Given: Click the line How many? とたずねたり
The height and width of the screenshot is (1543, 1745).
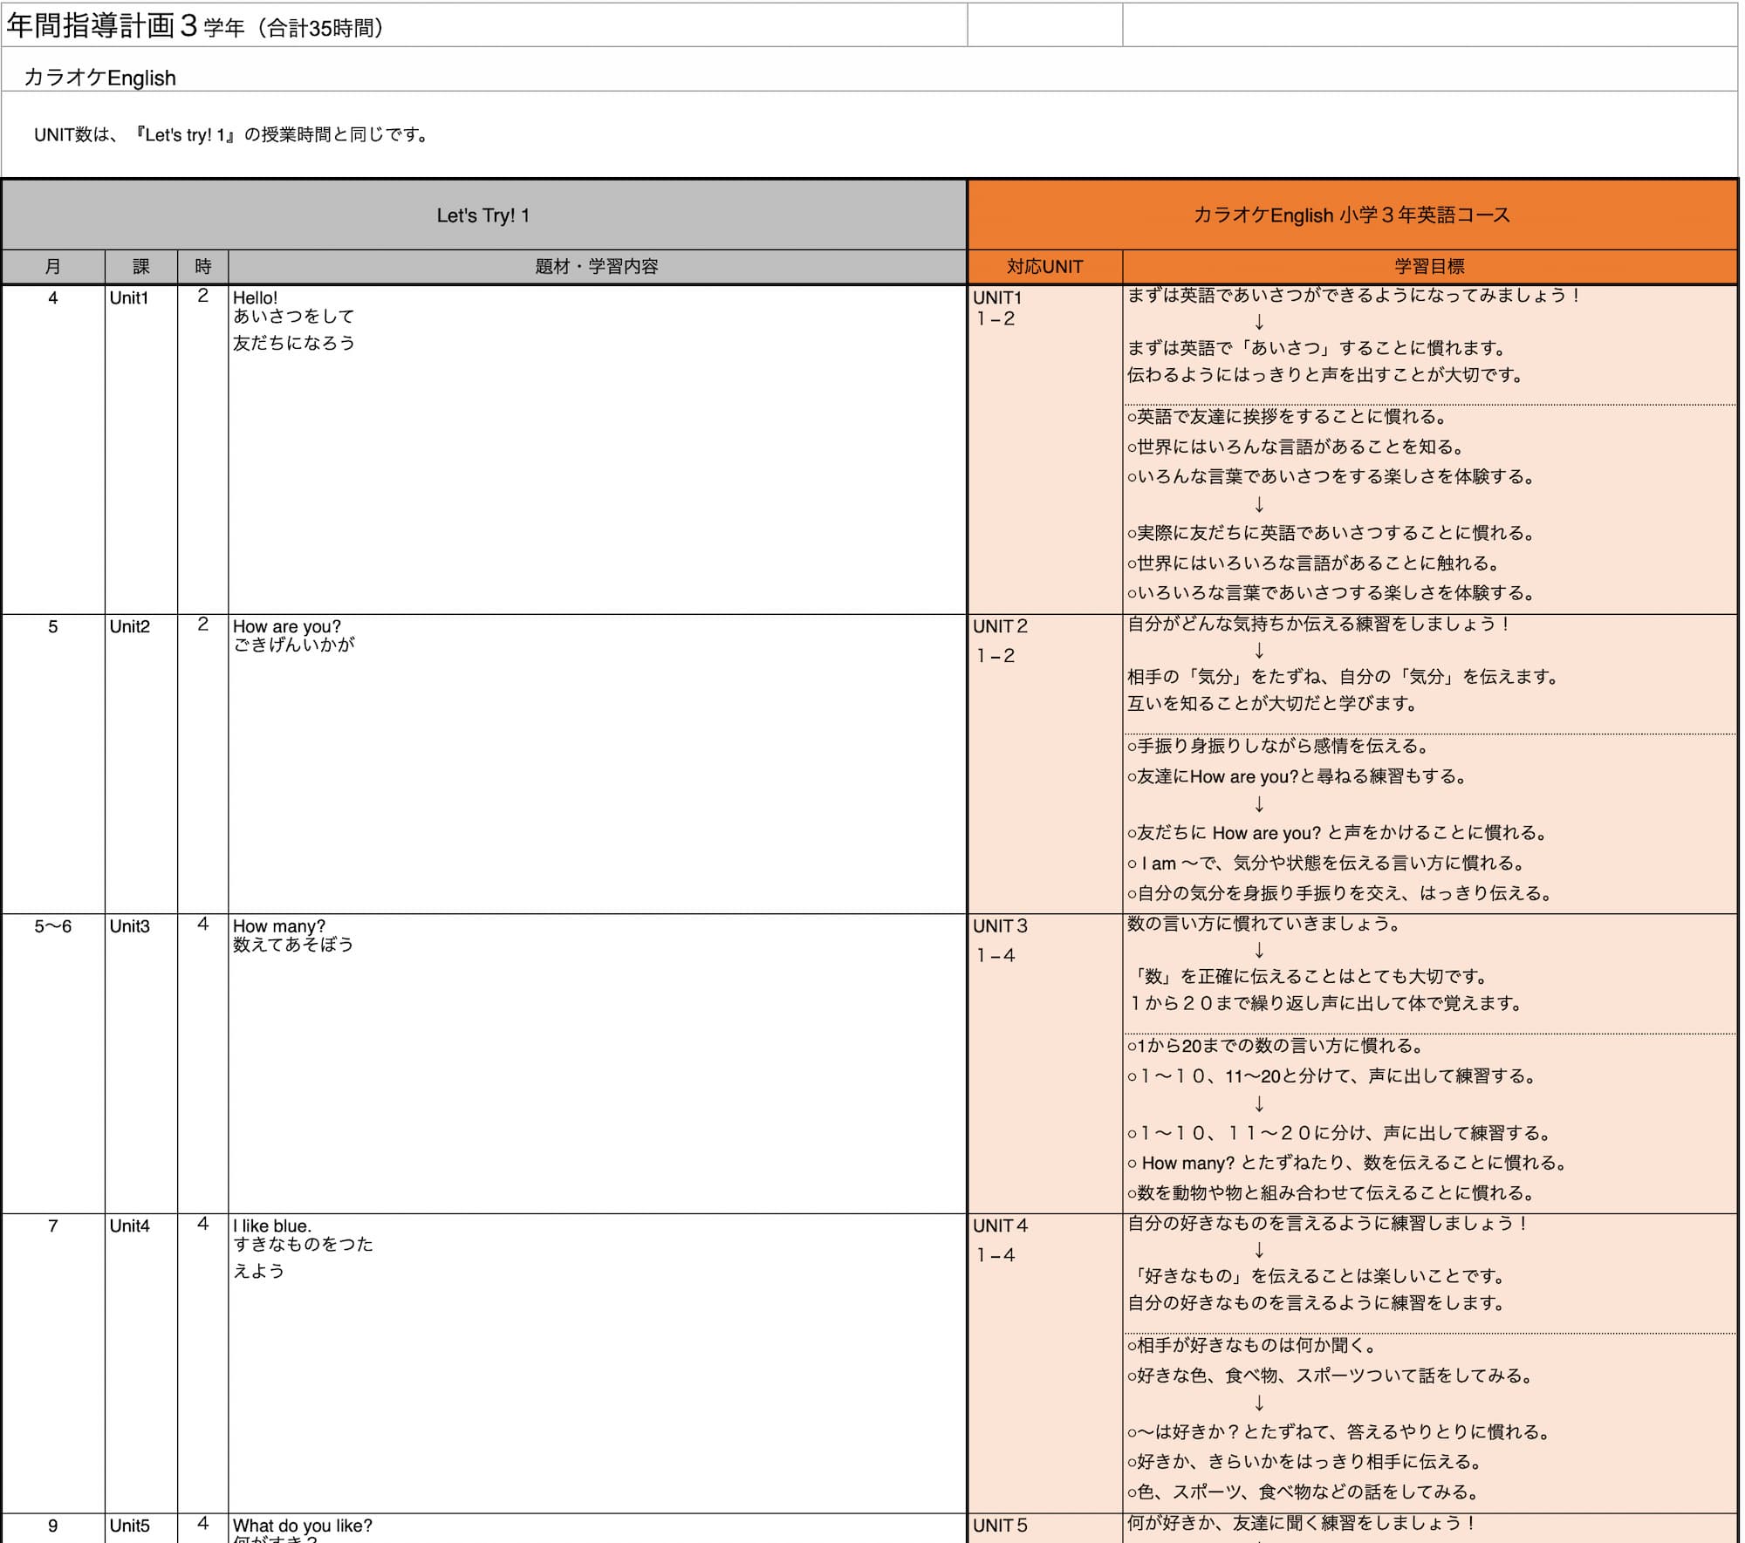Looking at the screenshot, I should click(1349, 1163).
